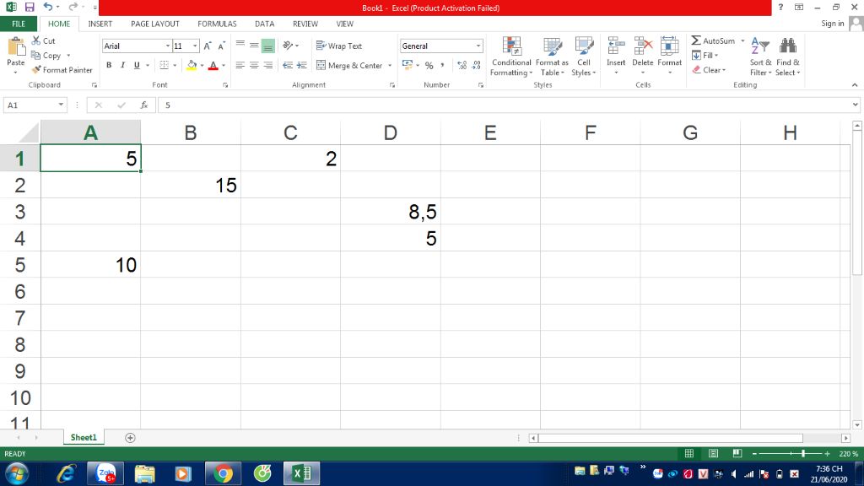Open the FILE tab

(19, 24)
